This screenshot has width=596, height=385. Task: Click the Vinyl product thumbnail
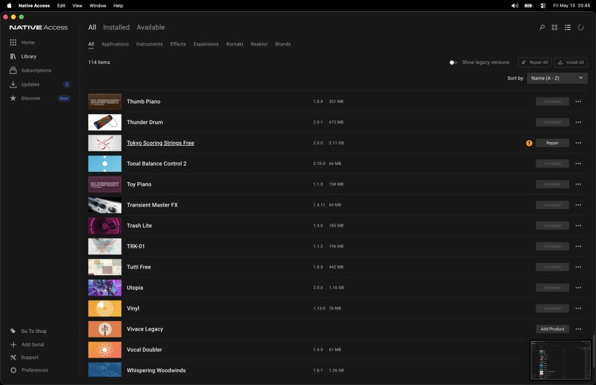[104, 309]
